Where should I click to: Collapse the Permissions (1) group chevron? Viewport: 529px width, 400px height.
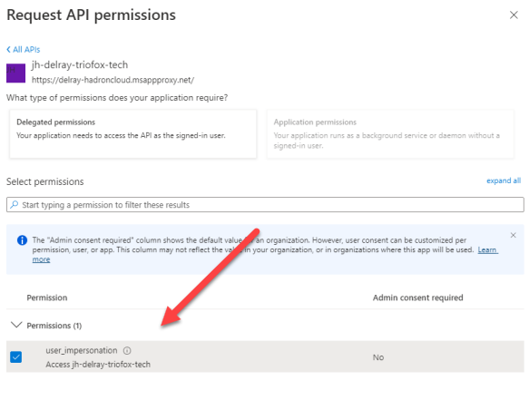16,325
